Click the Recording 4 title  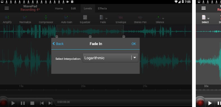pos(30,10)
